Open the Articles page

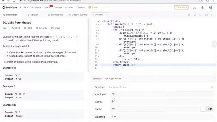69,7
